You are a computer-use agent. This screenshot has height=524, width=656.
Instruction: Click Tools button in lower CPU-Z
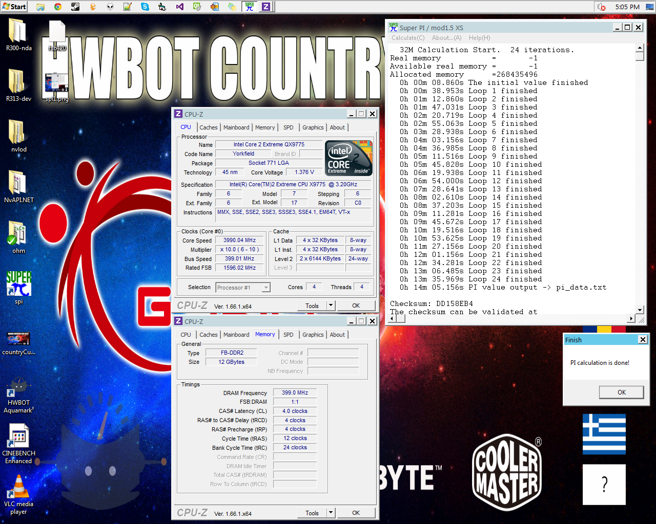312,513
